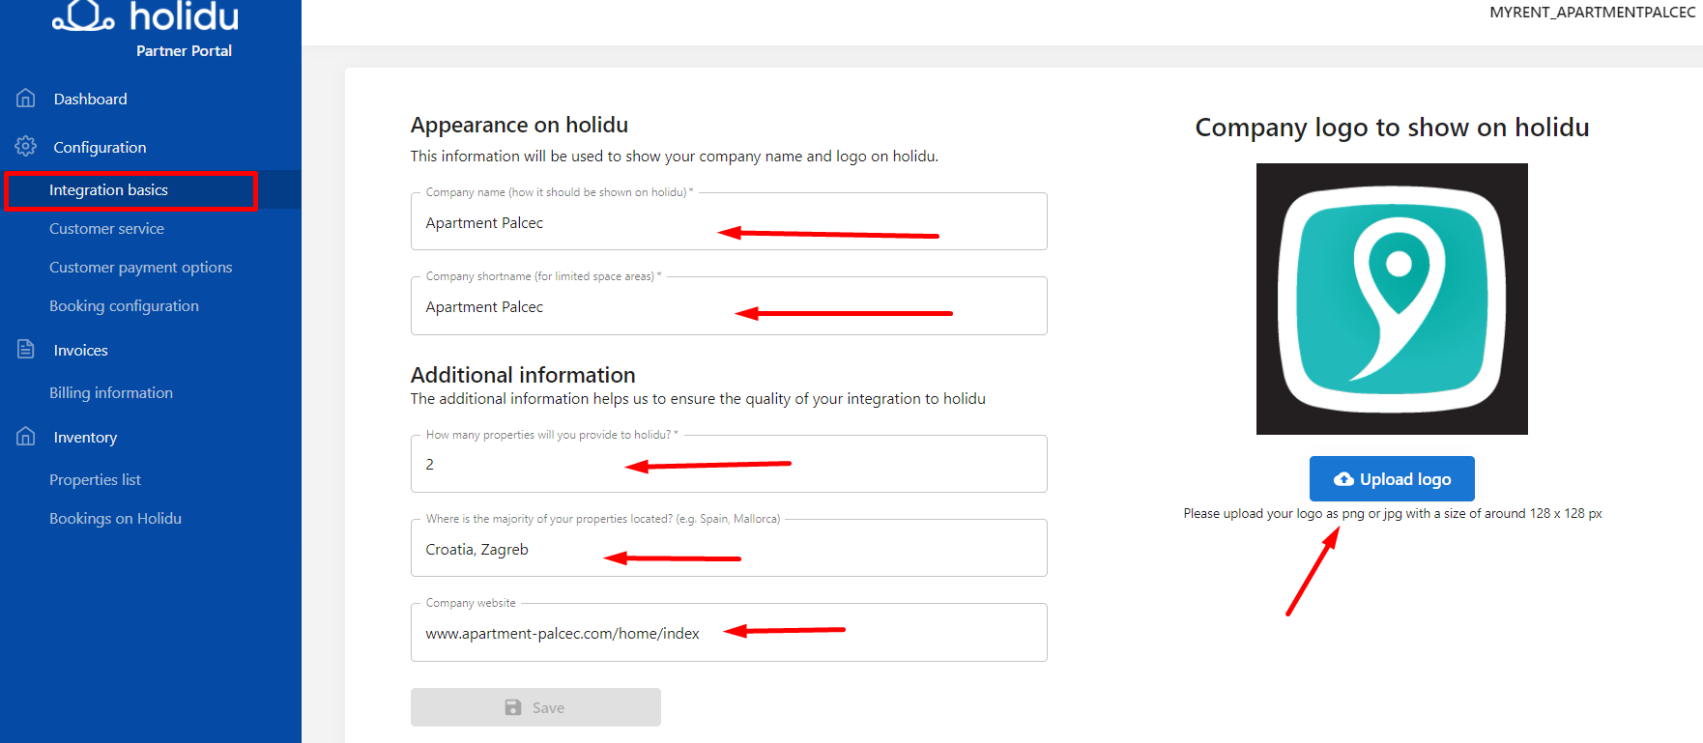1703x743 pixels.
Task: Click the Invoices document icon
Action: tap(26, 349)
